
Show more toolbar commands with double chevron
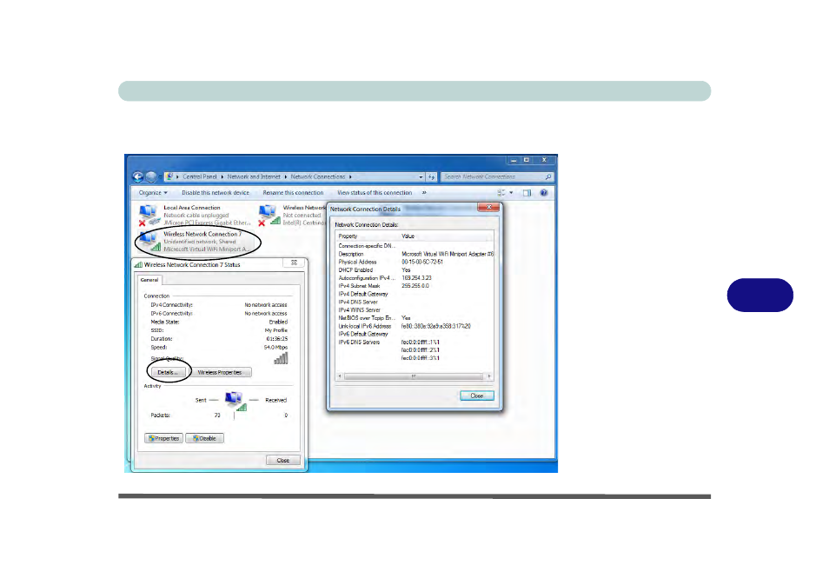(x=424, y=192)
